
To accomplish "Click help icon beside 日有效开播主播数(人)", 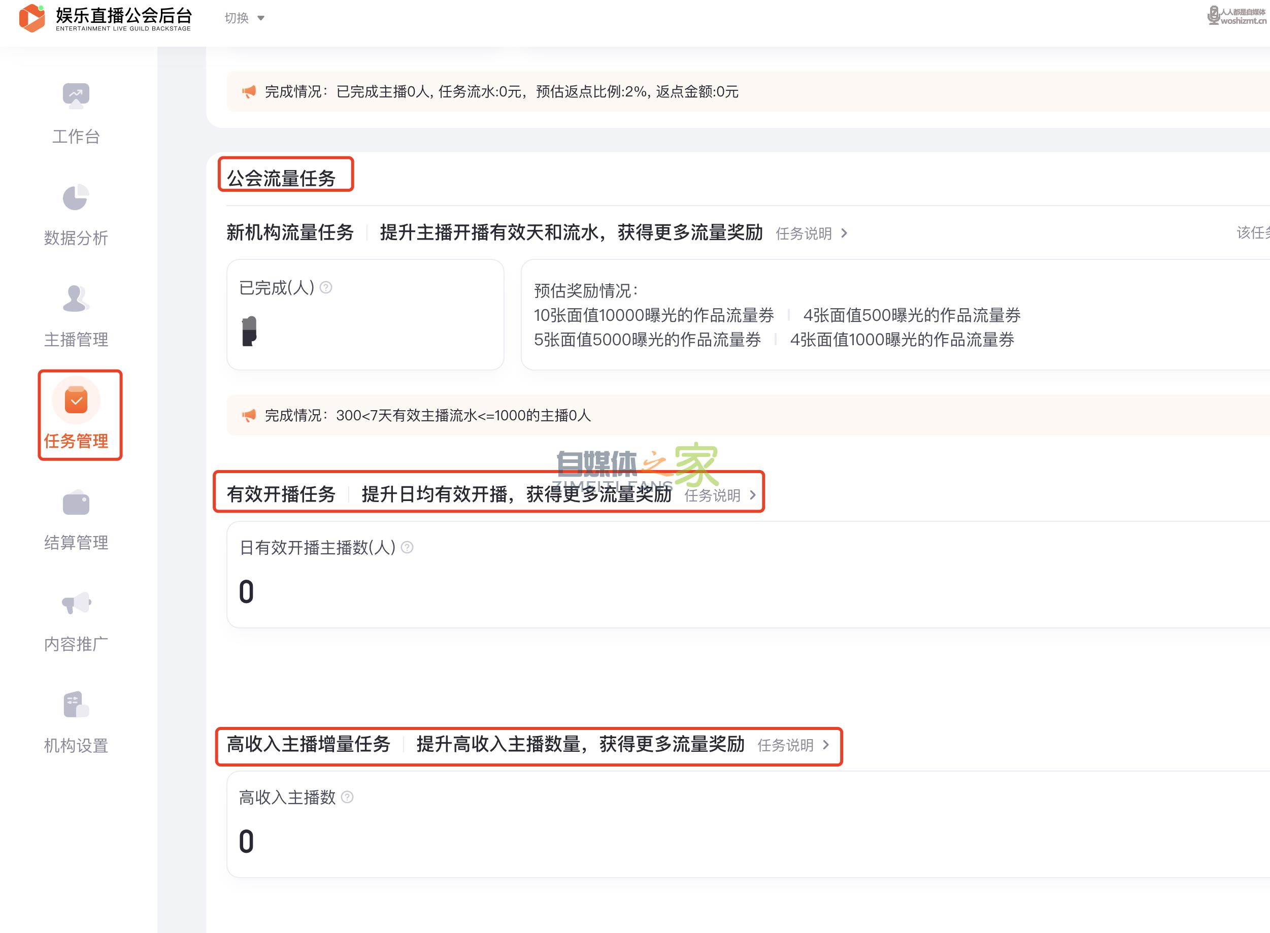I will pos(407,547).
